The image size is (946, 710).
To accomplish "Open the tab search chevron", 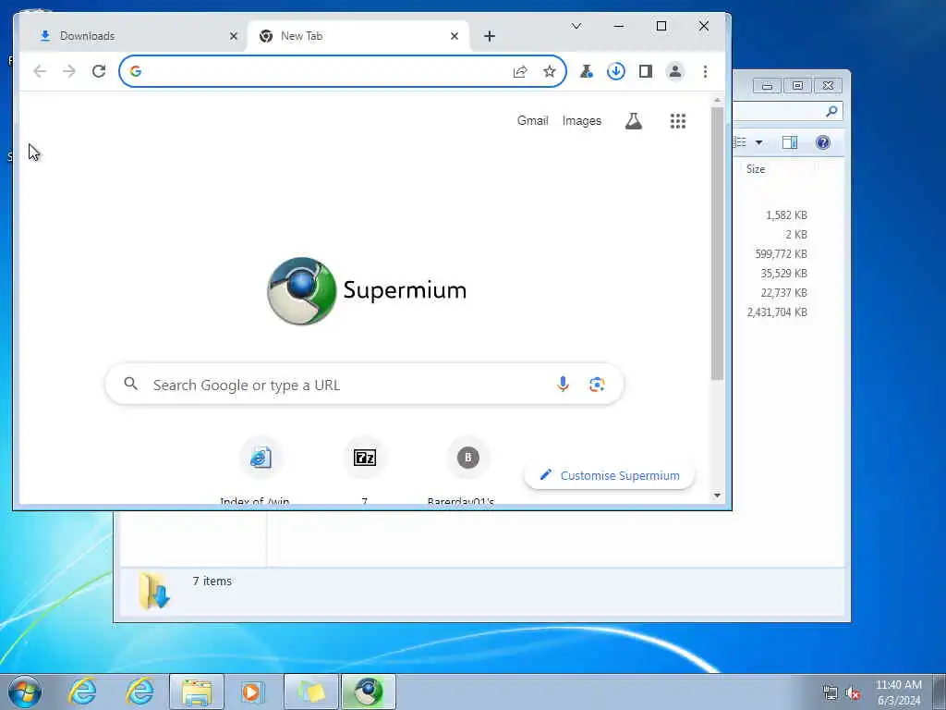I will (576, 26).
